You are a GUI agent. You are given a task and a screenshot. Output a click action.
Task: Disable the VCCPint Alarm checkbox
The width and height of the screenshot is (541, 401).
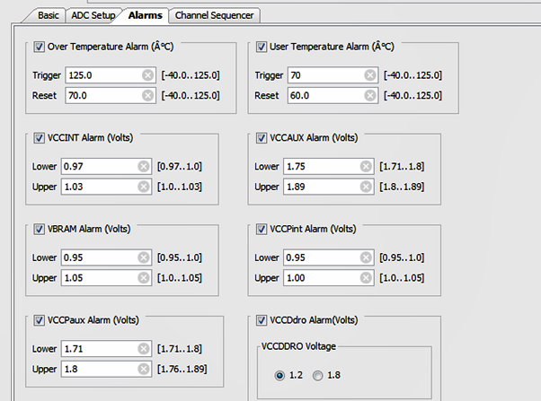[x=262, y=229]
